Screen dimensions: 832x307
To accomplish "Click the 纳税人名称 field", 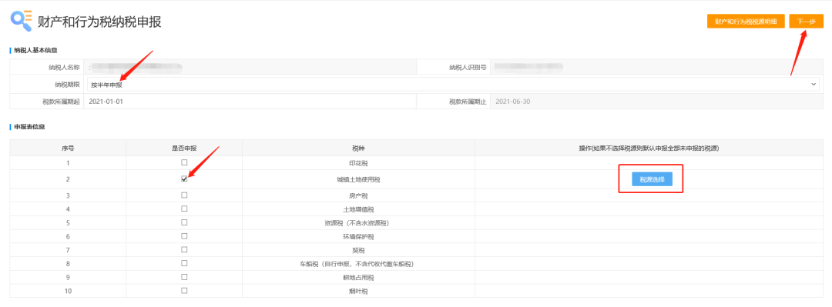I will click(250, 68).
